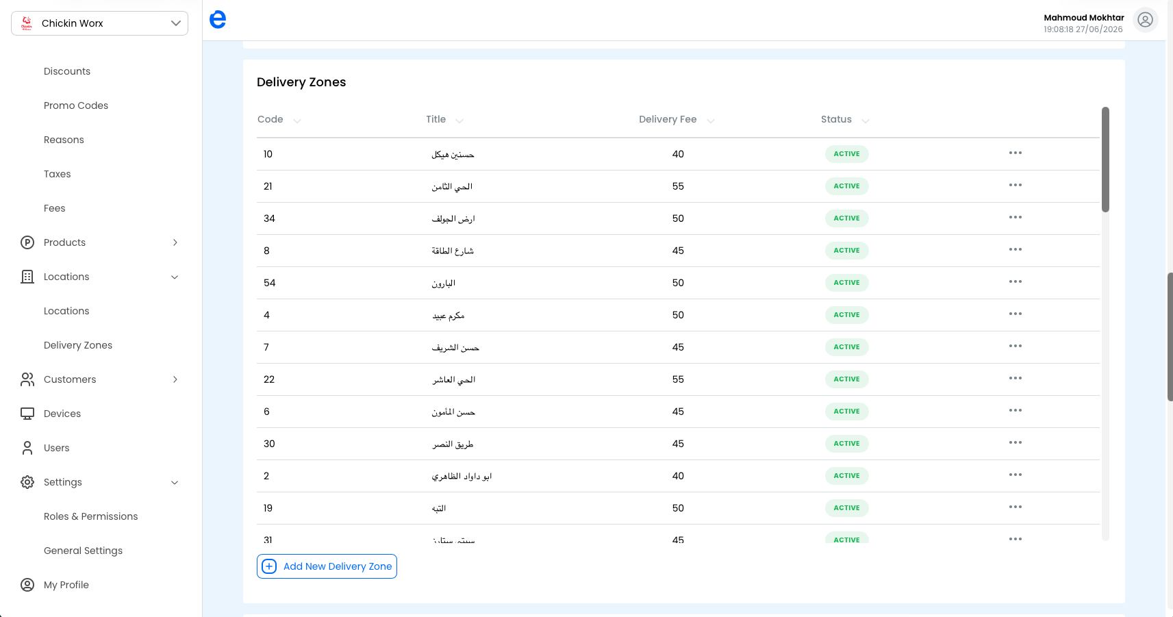
Task: Open three-dot menu for code 10 row
Action: (x=1016, y=153)
